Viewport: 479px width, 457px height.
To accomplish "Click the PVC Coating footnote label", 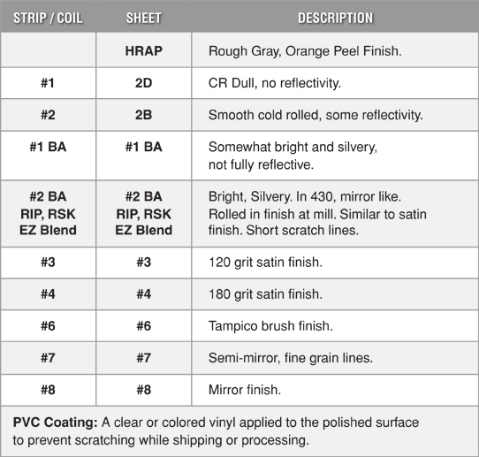I will tap(56, 423).
